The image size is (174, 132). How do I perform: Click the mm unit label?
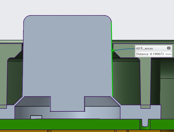[168, 54]
